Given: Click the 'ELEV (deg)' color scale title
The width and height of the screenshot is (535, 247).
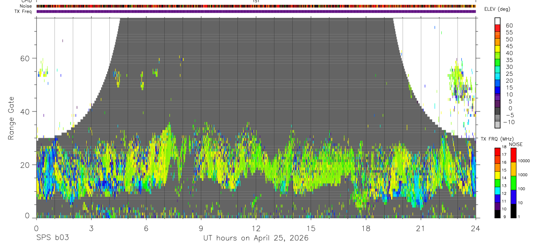Looking at the screenshot, I should point(498,9).
